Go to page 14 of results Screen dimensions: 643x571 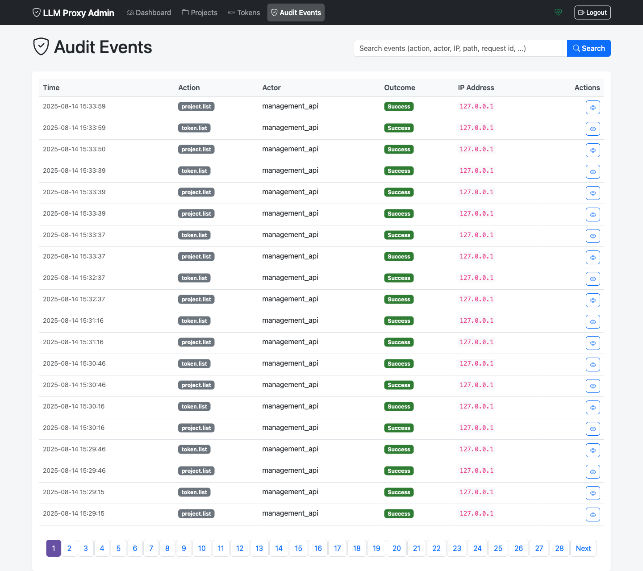(x=279, y=548)
